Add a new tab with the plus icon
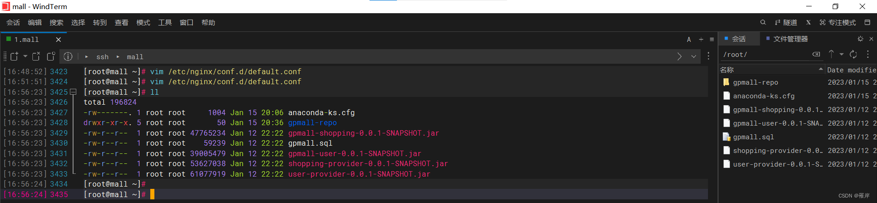 point(701,40)
